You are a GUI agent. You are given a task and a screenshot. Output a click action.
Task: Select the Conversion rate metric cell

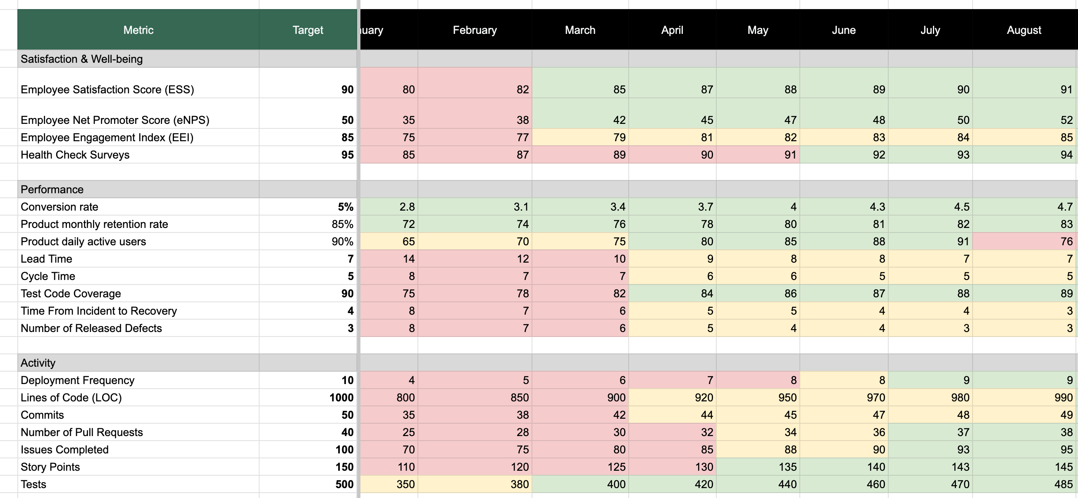coord(138,206)
